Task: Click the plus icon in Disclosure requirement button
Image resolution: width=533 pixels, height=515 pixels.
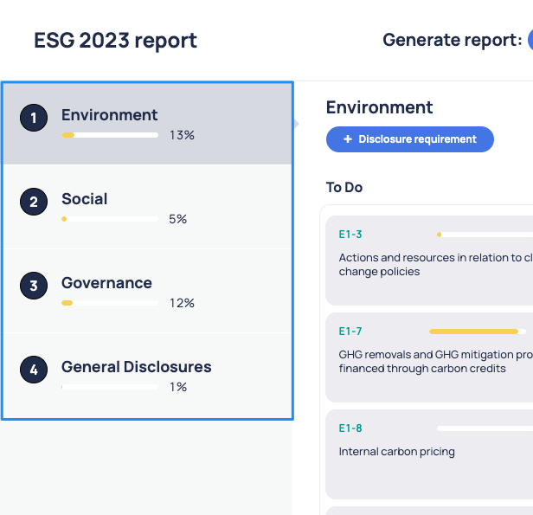Action: point(348,139)
